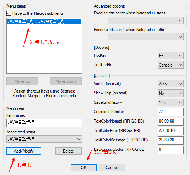This screenshot has height=175, width=190.
Task: Click the Add/Modify button
Action: (24, 151)
